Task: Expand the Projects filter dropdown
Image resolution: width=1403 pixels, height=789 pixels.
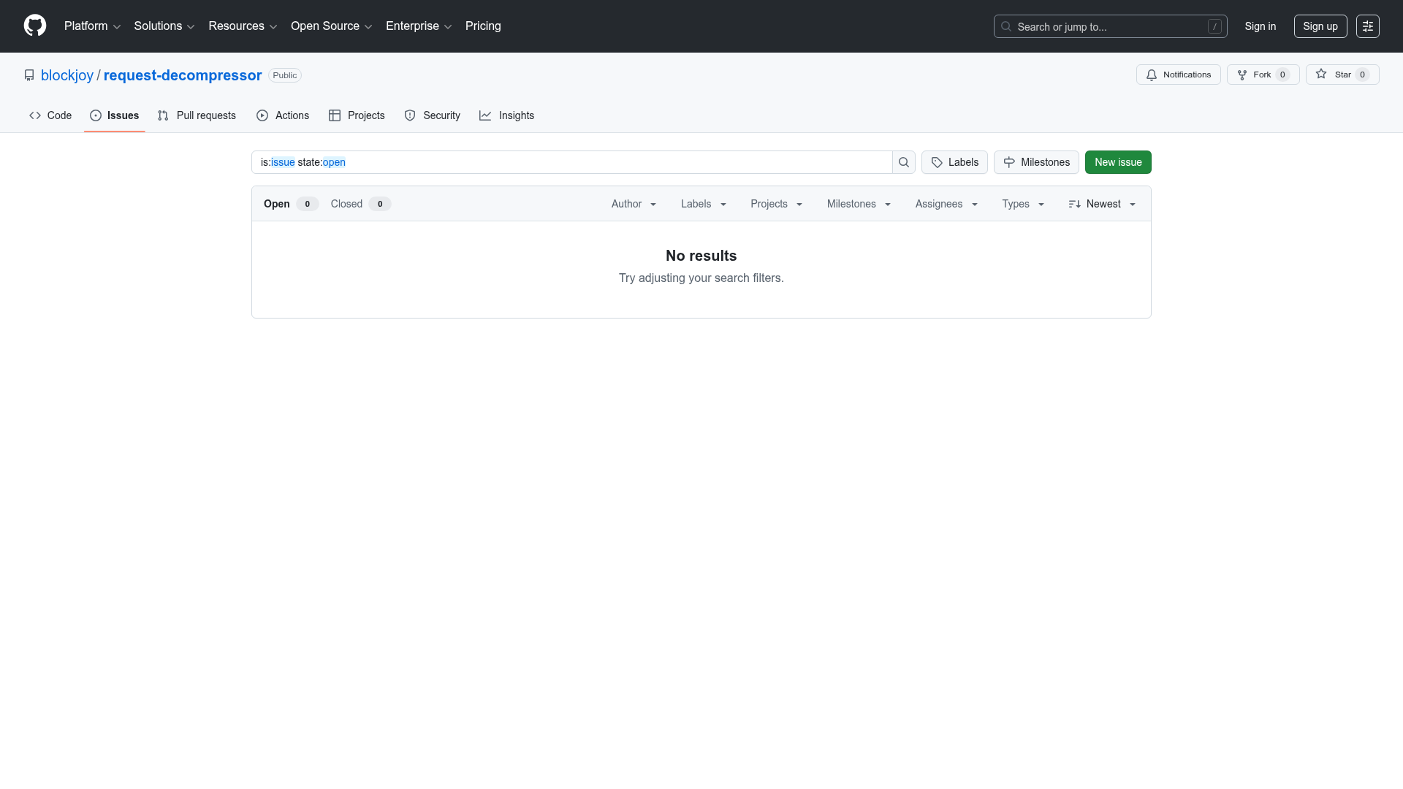Action: pos(777,204)
